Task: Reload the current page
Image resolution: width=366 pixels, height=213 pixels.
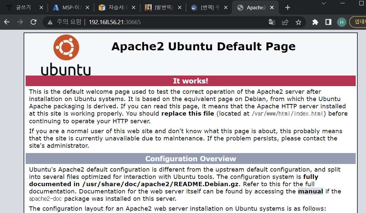Action: click(34, 22)
